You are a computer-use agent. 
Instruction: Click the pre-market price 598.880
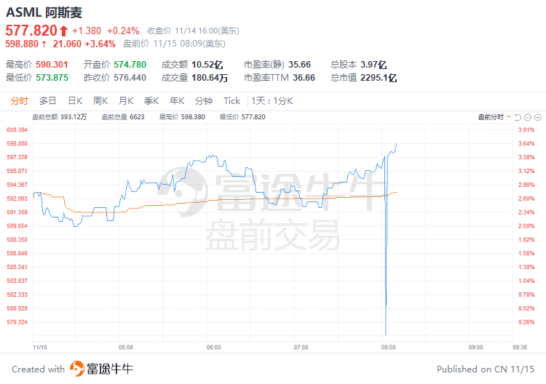tap(22, 44)
